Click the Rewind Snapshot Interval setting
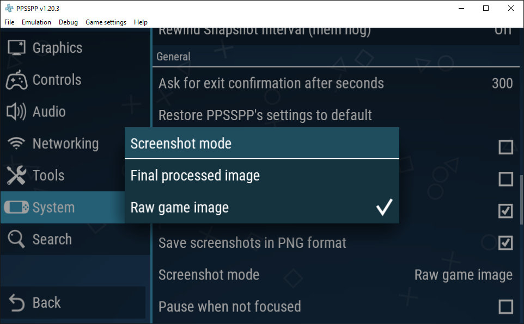Viewport: 524px width, 324px height. pos(336,36)
